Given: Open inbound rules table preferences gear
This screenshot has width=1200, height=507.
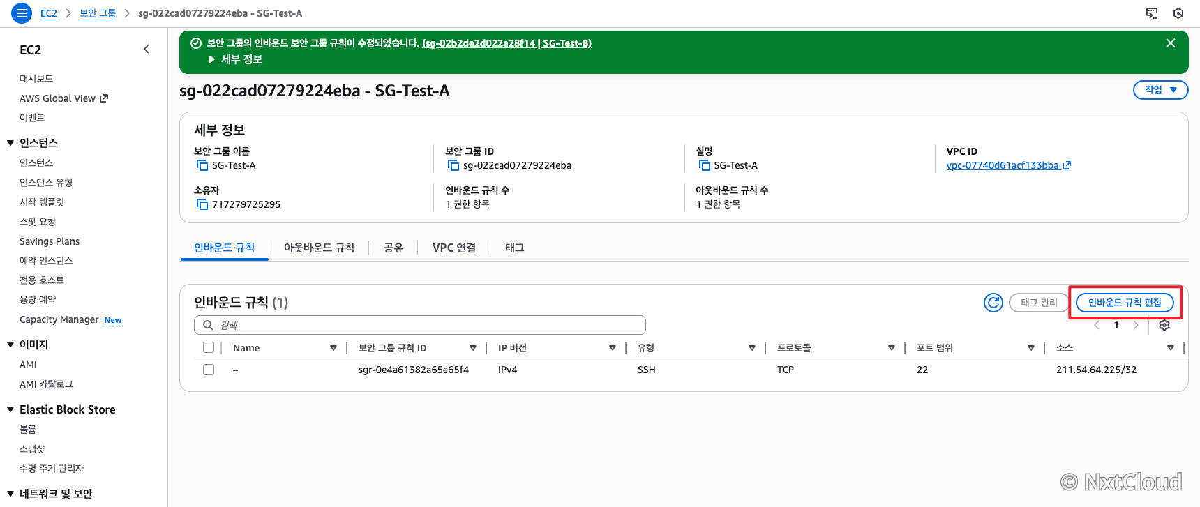Looking at the screenshot, I should click(1164, 325).
